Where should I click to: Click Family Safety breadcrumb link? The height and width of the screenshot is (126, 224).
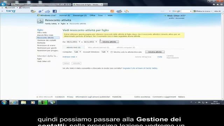51,24
